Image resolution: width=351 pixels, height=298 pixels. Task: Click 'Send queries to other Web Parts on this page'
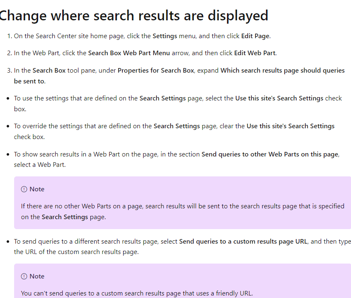pos(270,154)
